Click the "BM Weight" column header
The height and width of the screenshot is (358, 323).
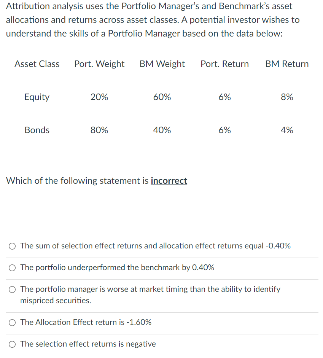162,64
